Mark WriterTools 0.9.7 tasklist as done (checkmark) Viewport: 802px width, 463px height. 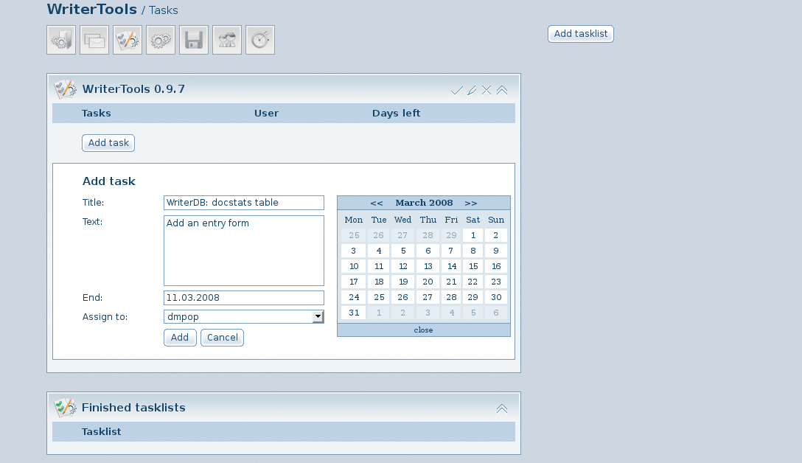tap(457, 91)
